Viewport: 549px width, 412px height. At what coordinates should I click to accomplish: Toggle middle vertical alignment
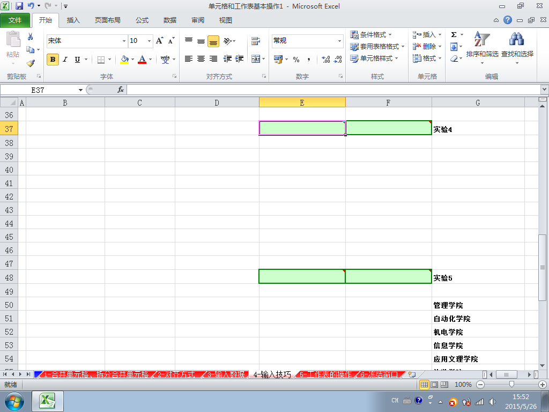tap(201, 41)
